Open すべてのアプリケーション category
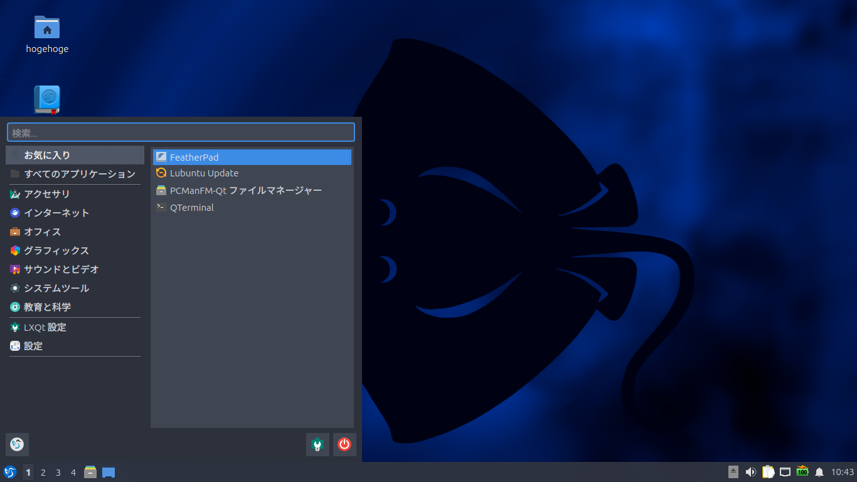Viewport: 857px width, 482px height. tap(75, 174)
